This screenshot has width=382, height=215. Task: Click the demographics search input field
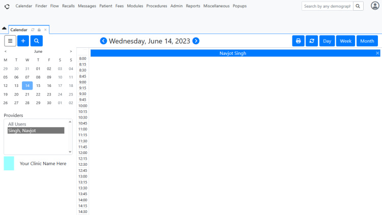[x=326, y=6]
